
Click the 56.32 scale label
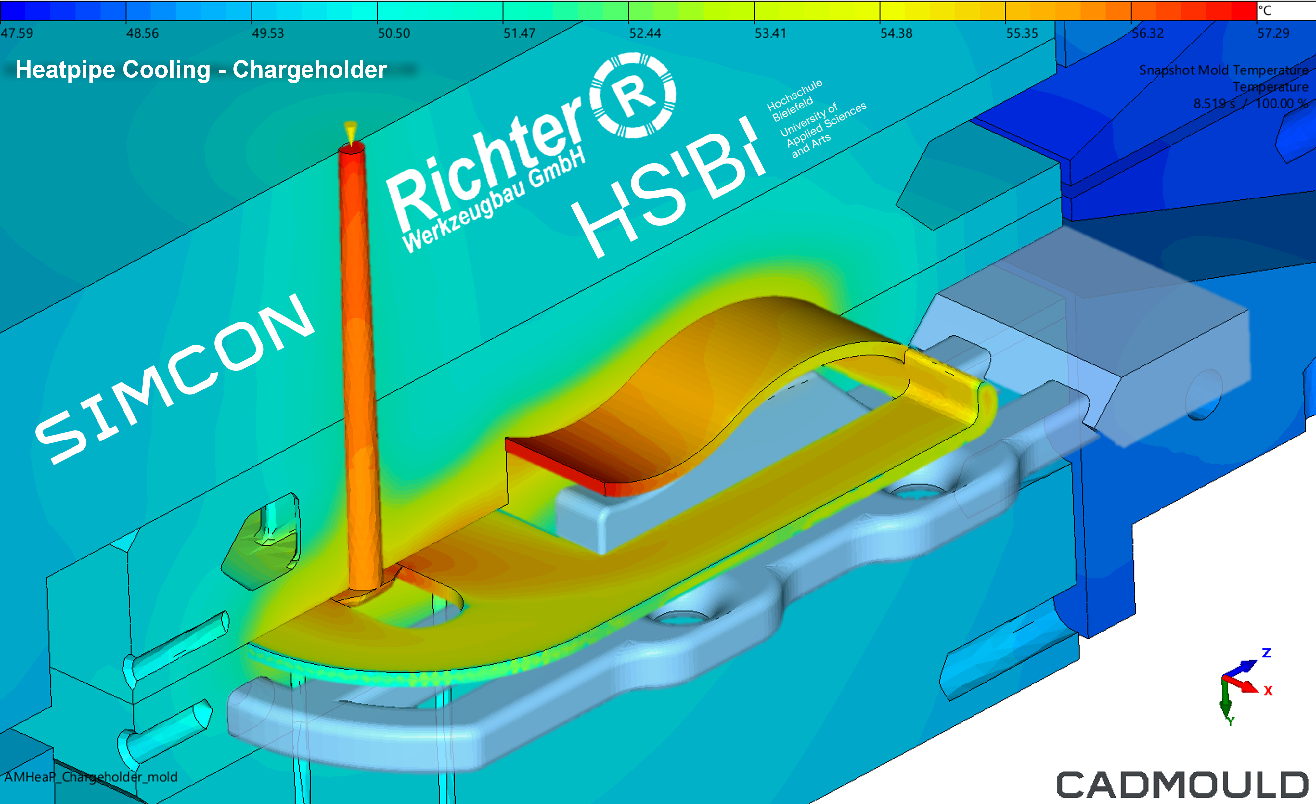coord(1148,33)
